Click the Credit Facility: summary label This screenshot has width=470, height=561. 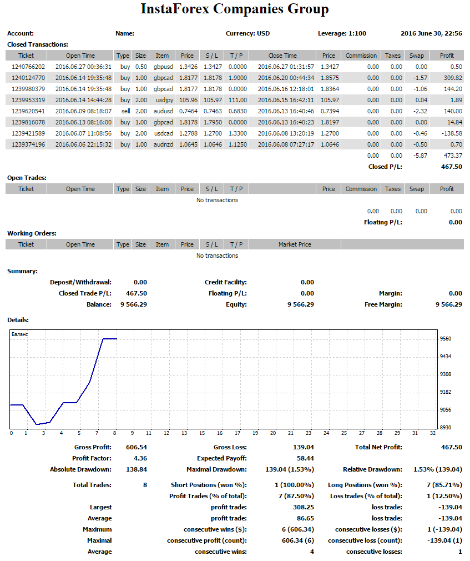[x=226, y=282]
